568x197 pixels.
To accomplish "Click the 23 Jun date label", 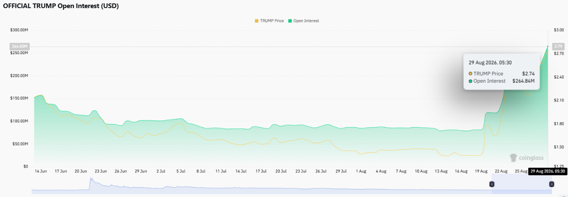I will [x=101, y=171].
